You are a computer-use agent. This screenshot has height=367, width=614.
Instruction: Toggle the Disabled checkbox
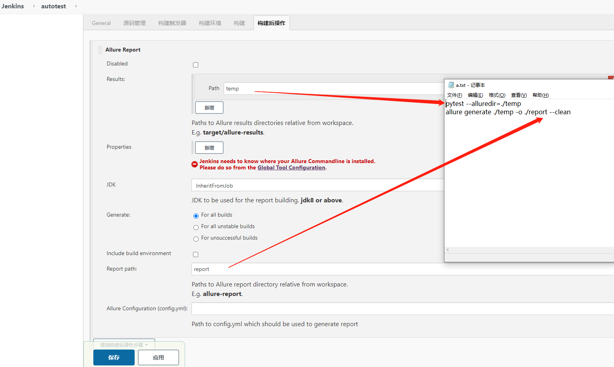195,65
